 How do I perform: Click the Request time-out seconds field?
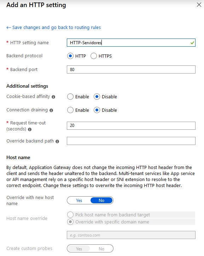pyautogui.click(x=131, y=126)
